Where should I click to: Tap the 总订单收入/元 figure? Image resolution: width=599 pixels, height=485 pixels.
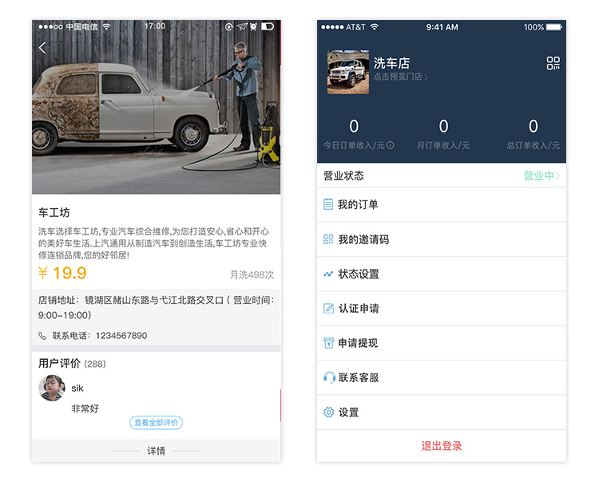533,126
